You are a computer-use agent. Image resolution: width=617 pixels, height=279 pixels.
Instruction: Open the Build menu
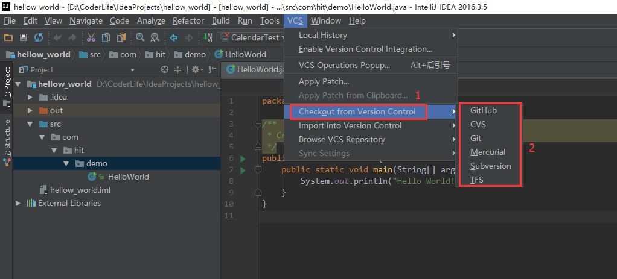(x=221, y=21)
